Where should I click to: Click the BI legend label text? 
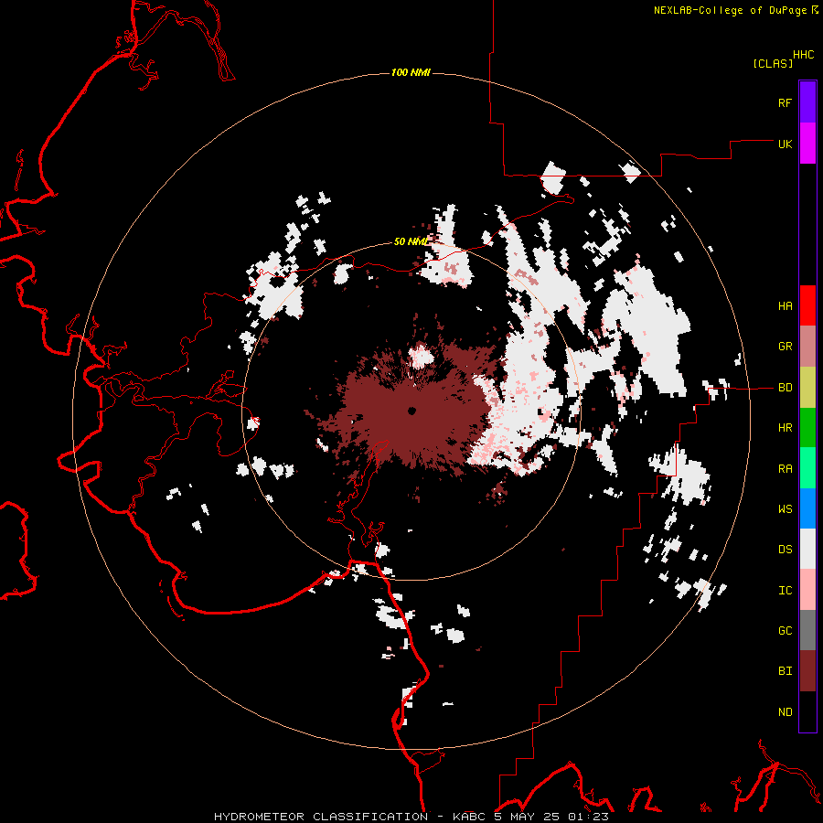(785, 671)
